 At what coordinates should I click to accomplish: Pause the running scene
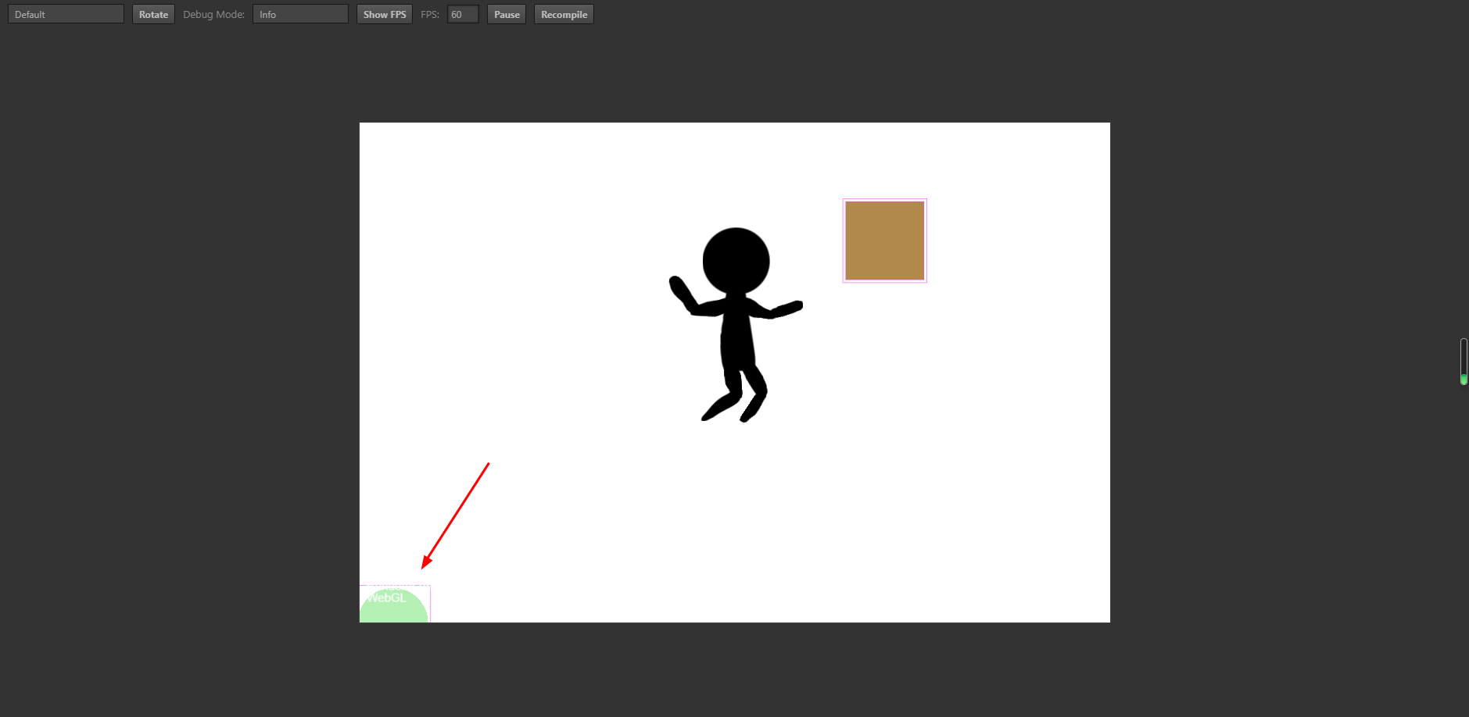pos(507,14)
